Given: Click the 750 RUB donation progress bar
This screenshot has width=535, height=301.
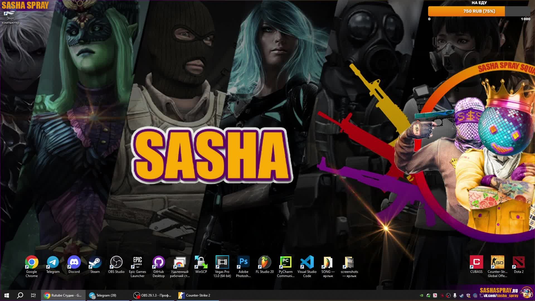Looking at the screenshot, I should coord(479,11).
